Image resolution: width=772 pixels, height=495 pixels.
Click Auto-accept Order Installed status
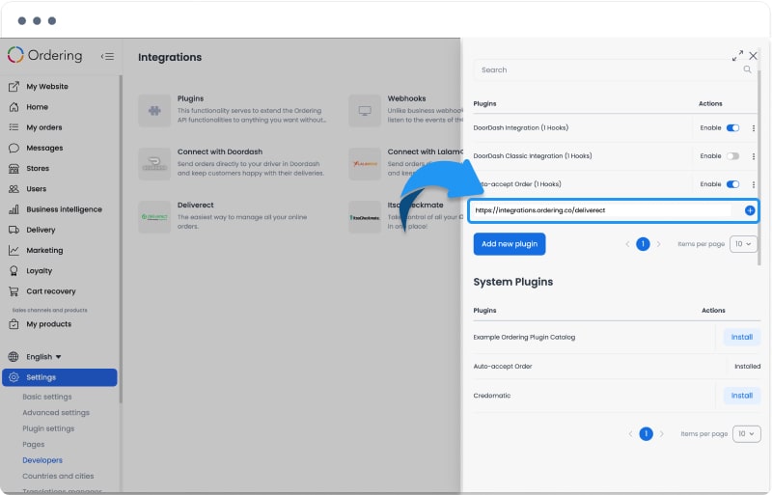tap(747, 367)
